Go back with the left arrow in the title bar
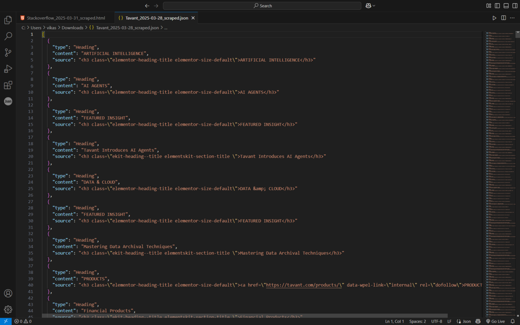Image resolution: width=520 pixels, height=325 pixels. coord(147,6)
